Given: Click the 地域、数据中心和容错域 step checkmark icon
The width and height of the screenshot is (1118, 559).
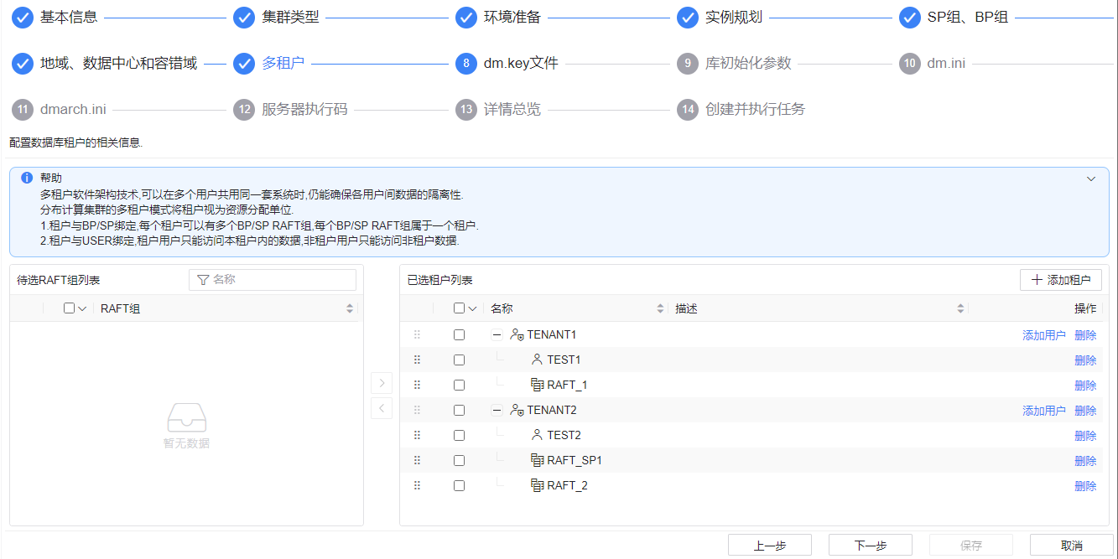Looking at the screenshot, I should pyautogui.click(x=23, y=63).
